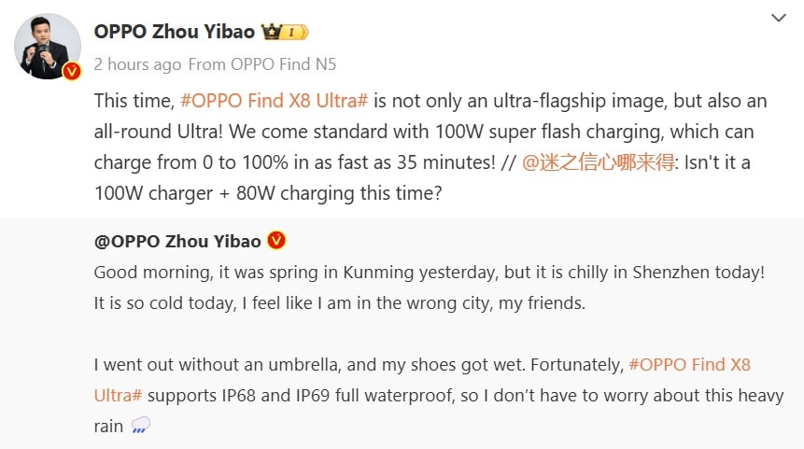Viewport: 804px width, 449px height.
Task: Expand the post options chevron menu
Action: [x=779, y=18]
